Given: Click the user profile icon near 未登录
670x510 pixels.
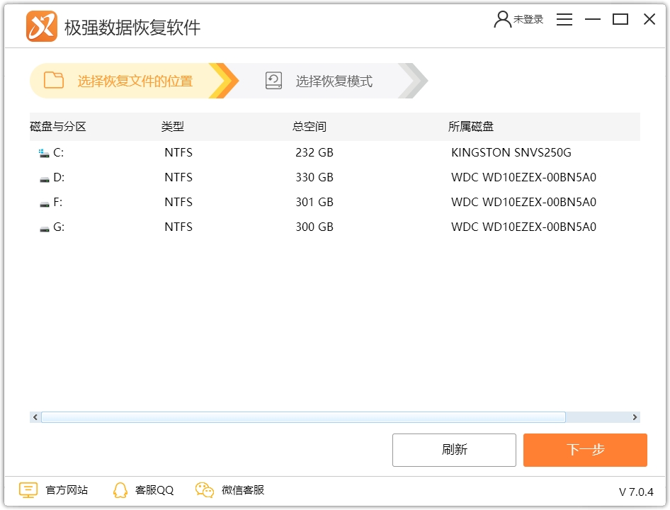Looking at the screenshot, I should [x=502, y=18].
